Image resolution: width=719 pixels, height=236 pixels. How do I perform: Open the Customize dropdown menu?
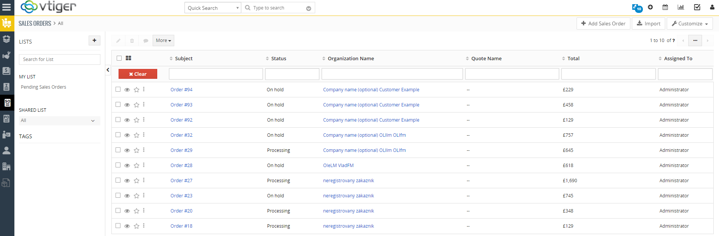click(689, 23)
